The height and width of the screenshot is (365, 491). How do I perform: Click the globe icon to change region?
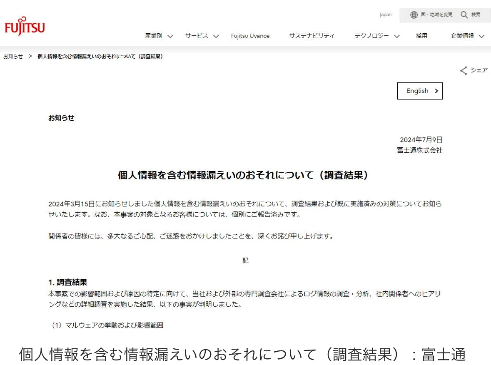pos(414,15)
